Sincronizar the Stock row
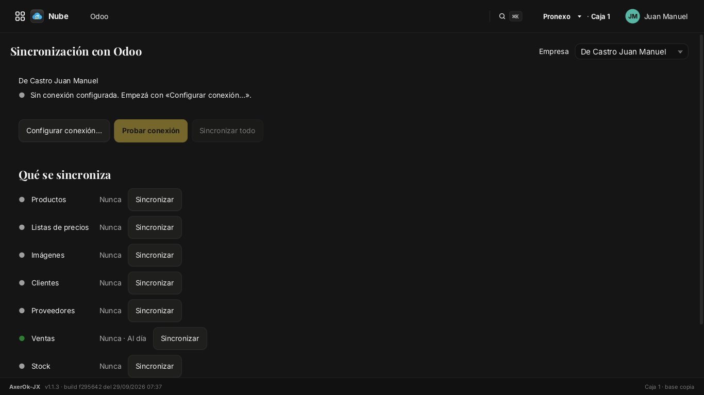The width and height of the screenshot is (704, 395). pos(155,366)
